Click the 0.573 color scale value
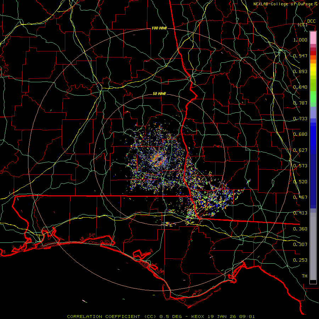Viewport: 319px width, 319px height. pyautogui.click(x=300, y=166)
